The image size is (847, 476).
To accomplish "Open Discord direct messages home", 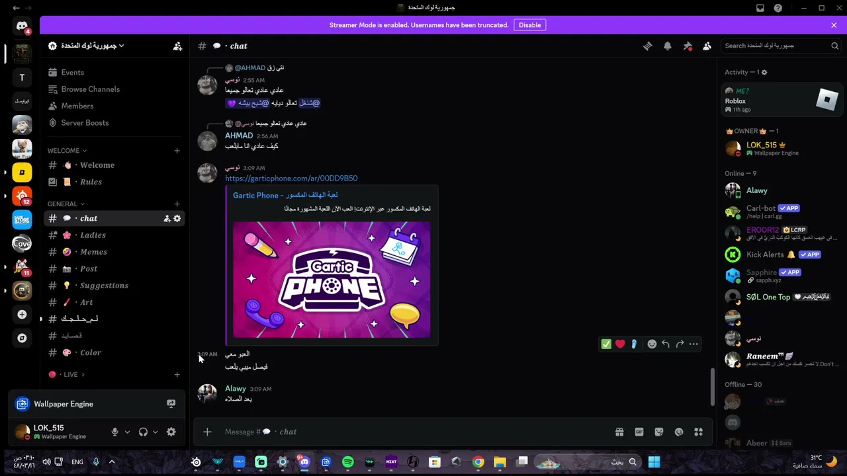I will 22,26.
